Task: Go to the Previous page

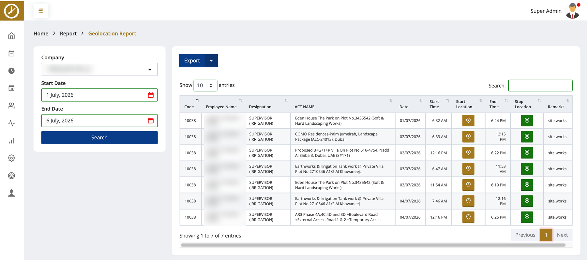Action: (525, 235)
